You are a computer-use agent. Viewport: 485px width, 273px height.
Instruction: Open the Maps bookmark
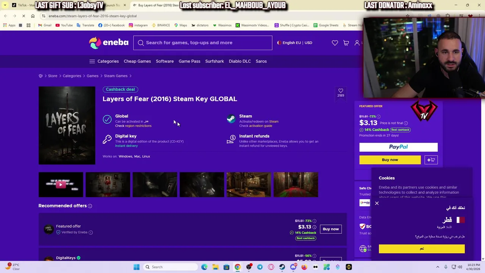[x=181, y=25]
